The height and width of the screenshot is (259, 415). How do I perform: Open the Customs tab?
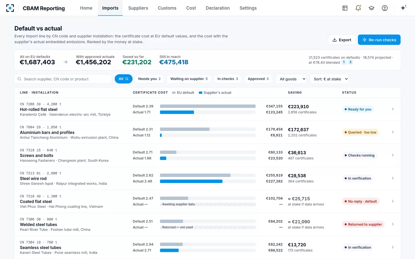click(x=167, y=8)
